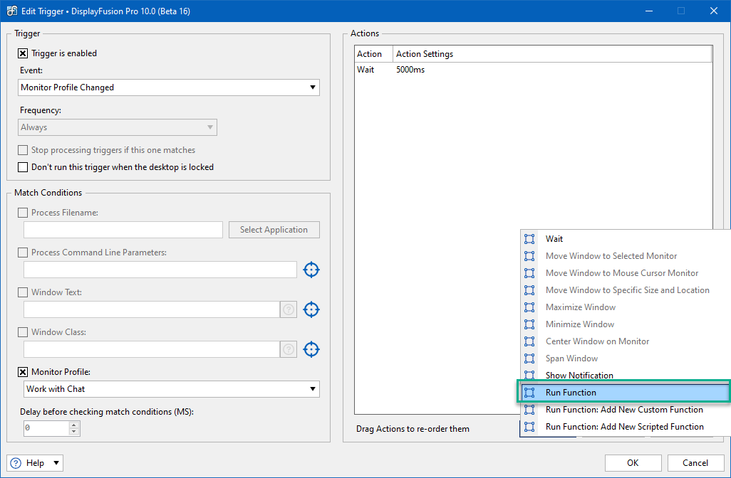Select the highlighted Run Function menu item
Screen dimensions: 731x478
click(x=625, y=393)
